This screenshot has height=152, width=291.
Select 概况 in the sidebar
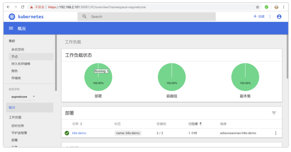click(30, 107)
